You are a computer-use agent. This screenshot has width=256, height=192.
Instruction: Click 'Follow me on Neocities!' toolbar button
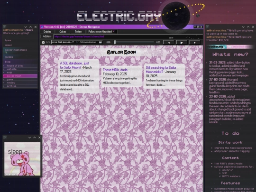click(x=101, y=32)
